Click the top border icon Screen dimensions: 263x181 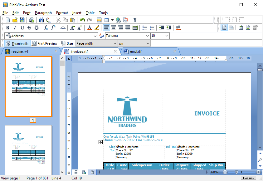pos(241,20)
